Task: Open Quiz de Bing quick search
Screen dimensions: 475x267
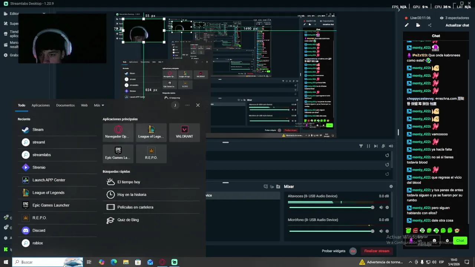Action: [x=151, y=220]
